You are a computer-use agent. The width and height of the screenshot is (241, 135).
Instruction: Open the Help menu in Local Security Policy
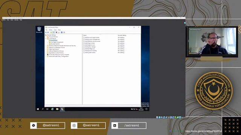pyautogui.click(x=59, y=30)
